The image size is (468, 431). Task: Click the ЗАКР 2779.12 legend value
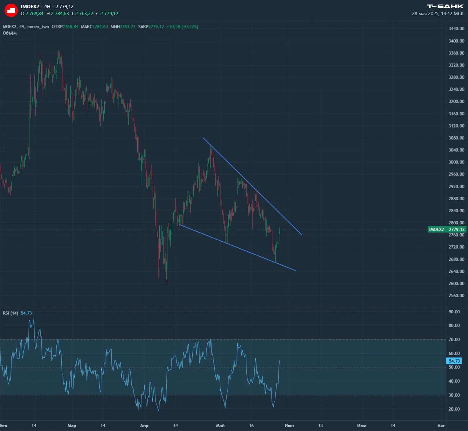(151, 27)
